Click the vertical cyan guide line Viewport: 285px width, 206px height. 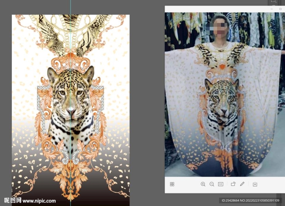coord(71,42)
